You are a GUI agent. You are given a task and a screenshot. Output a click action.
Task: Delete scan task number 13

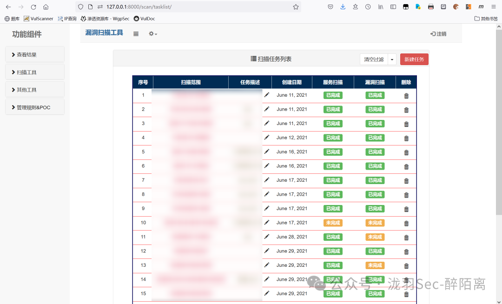click(x=406, y=266)
